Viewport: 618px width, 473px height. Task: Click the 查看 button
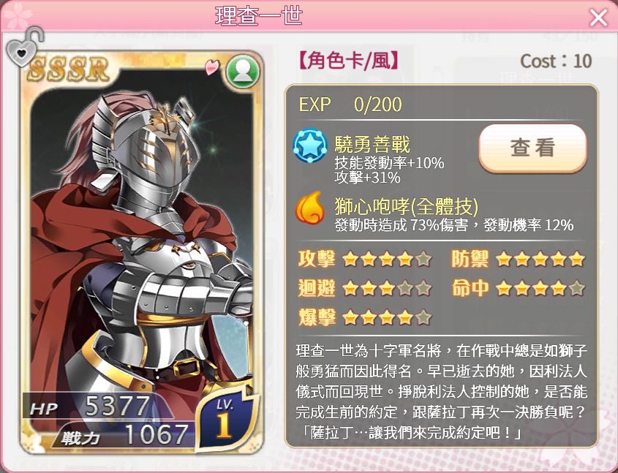[532, 148]
